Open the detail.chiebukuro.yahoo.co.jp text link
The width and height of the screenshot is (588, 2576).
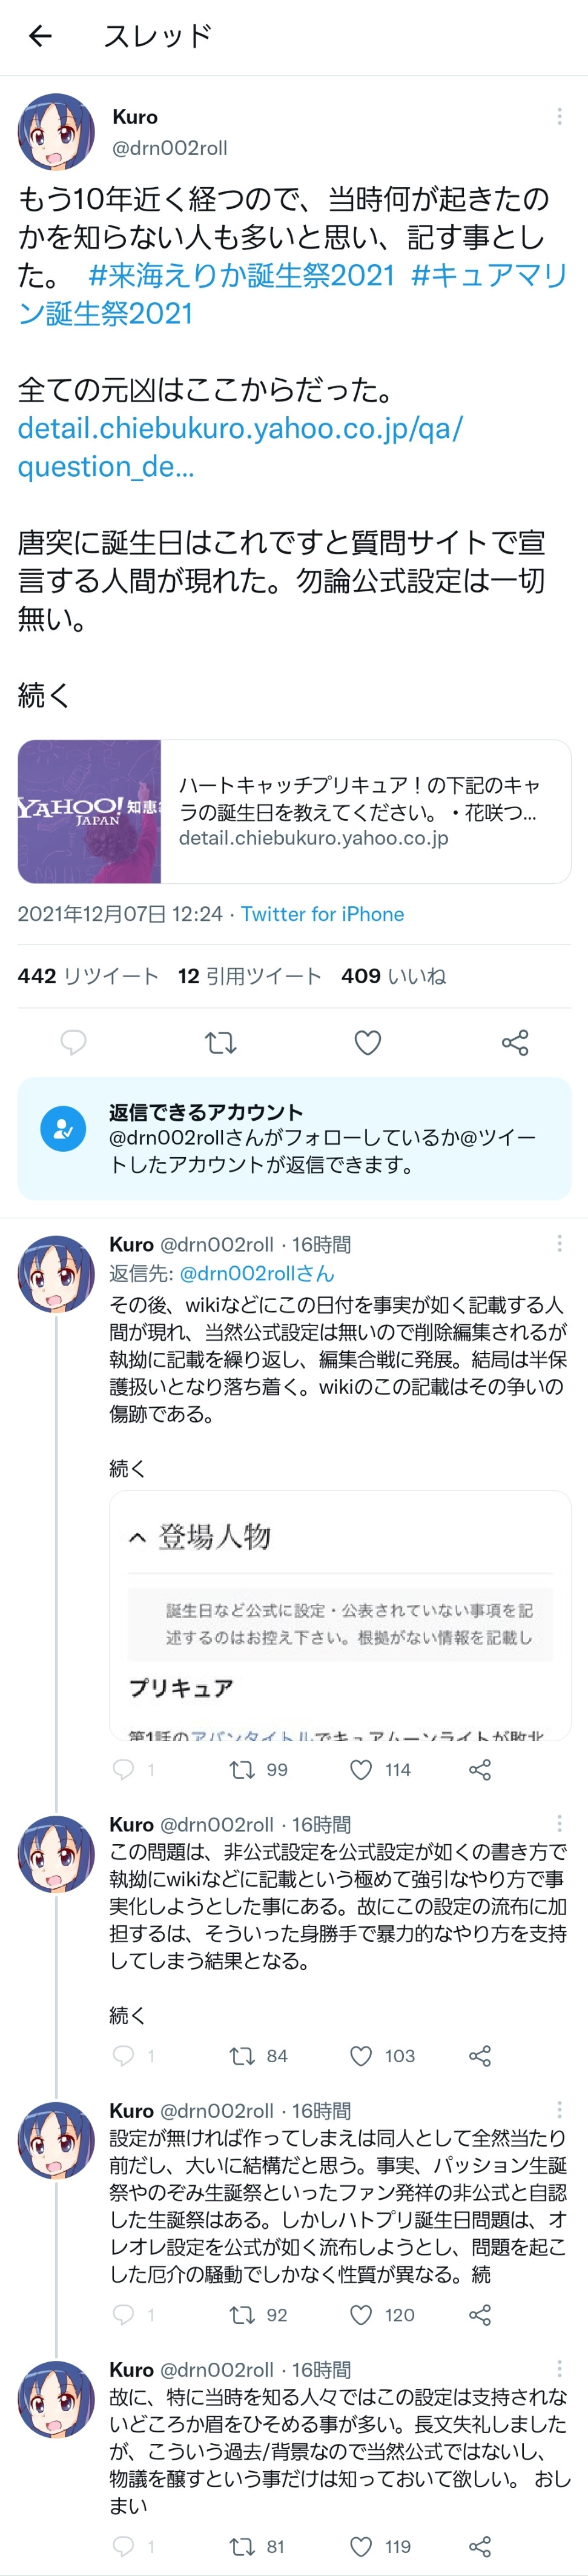[x=240, y=447]
